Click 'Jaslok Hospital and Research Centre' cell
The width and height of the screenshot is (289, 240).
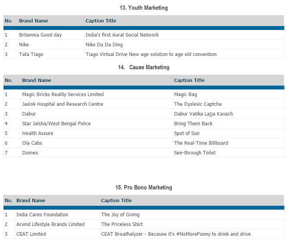(63, 104)
